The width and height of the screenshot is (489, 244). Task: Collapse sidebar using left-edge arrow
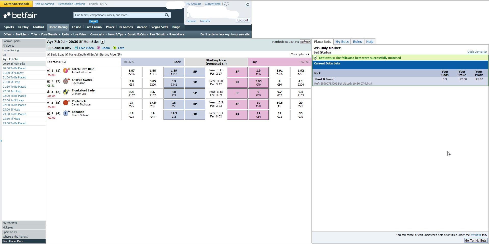tap(1, 141)
